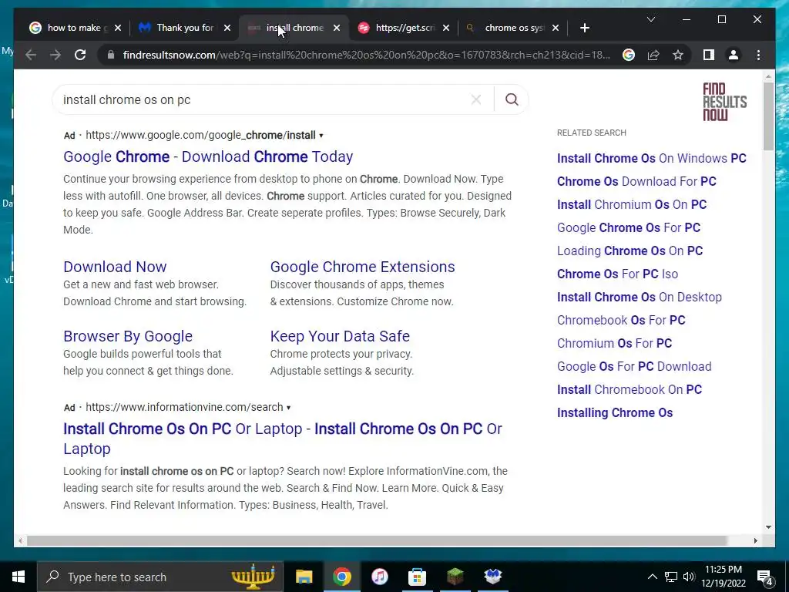The height and width of the screenshot is (592, 789).
Task: Expand google.com ad URL dropdown arrow
Action: point(321,136)
